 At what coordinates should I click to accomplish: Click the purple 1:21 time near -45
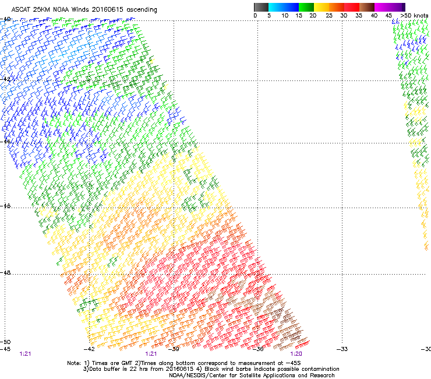point(25,354)
